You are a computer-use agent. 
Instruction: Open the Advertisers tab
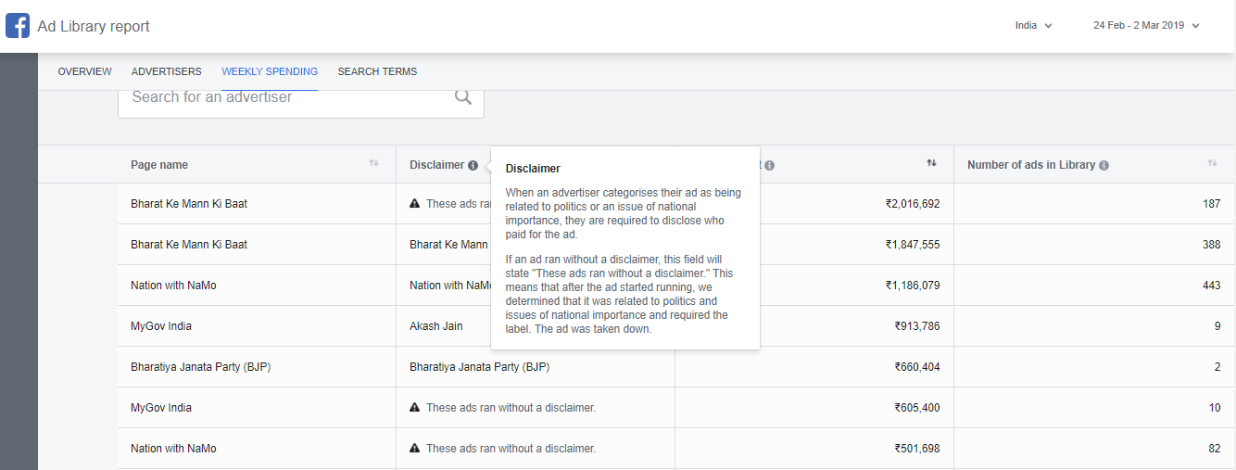(166, 71)
